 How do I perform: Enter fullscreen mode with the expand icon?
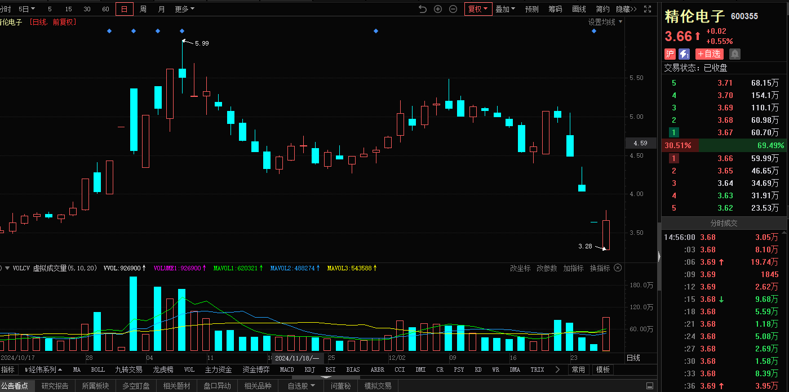tap(648, 9)
